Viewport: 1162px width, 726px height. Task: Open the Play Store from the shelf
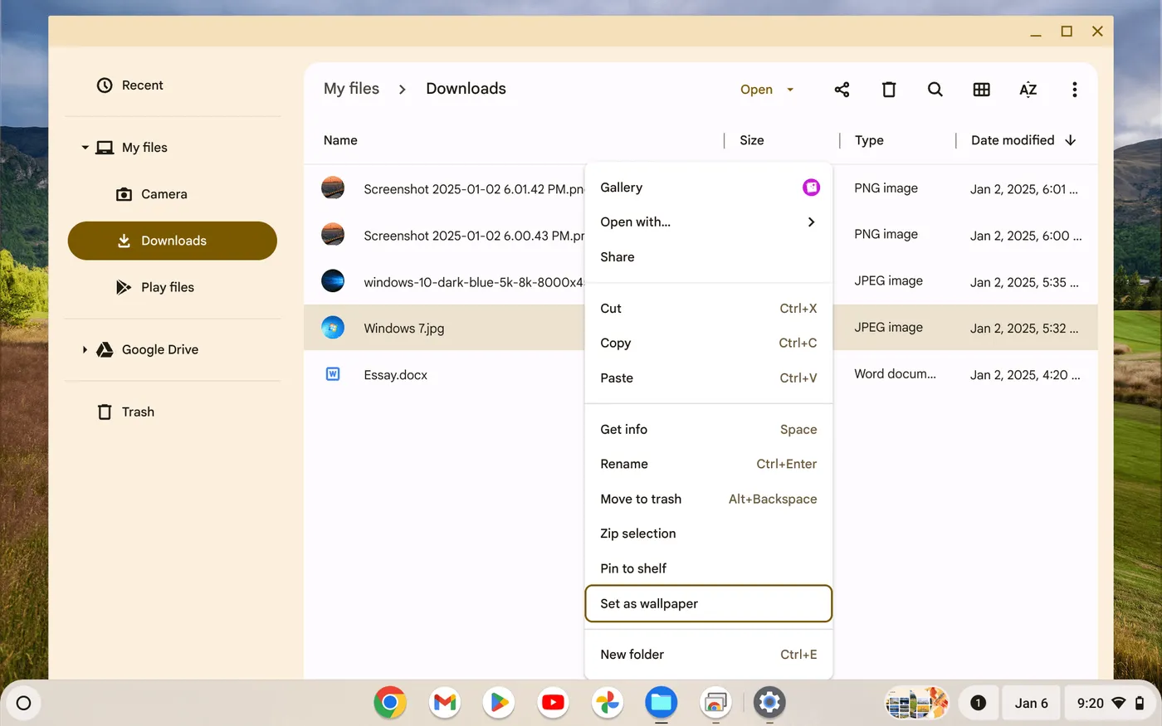(499, 703)
